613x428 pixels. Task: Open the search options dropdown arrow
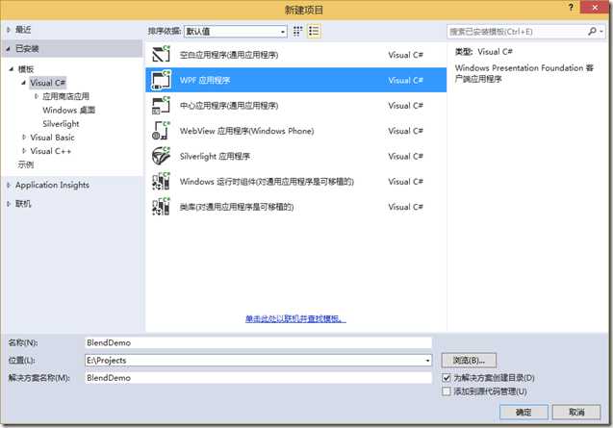601,32
